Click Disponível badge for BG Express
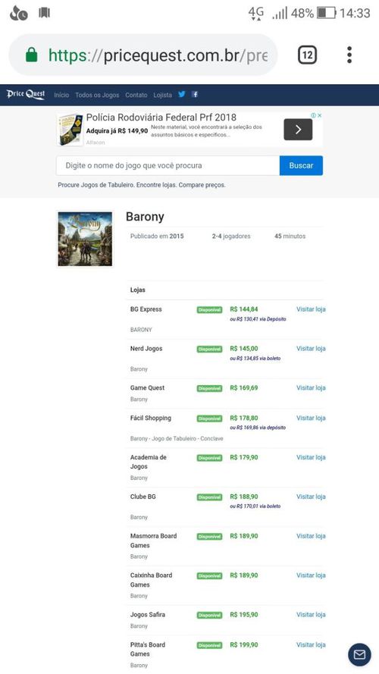The image size is (379, 674). coord(210,309)
